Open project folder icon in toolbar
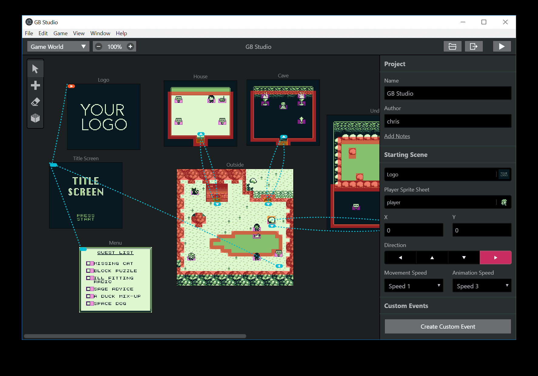The height and width of the screenshot is (376, 538). coord(452,46)
